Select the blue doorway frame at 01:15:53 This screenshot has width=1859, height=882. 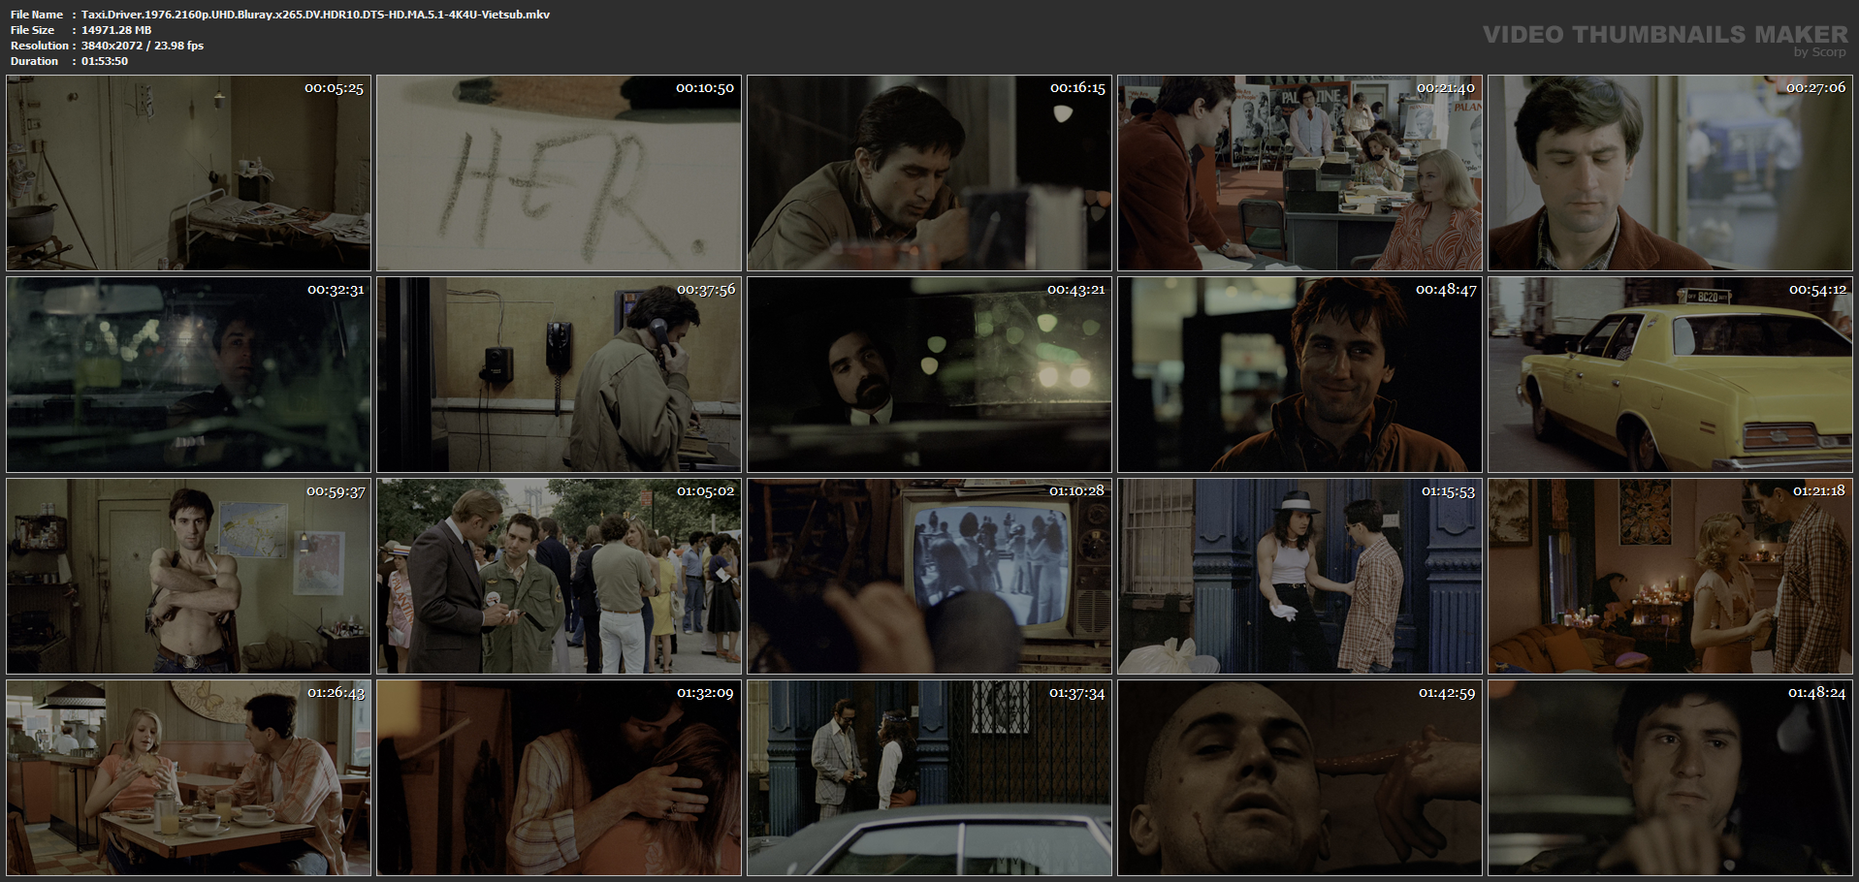coord(1300,577)
